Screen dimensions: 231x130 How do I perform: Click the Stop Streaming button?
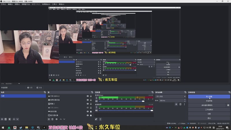pos(209,96)
